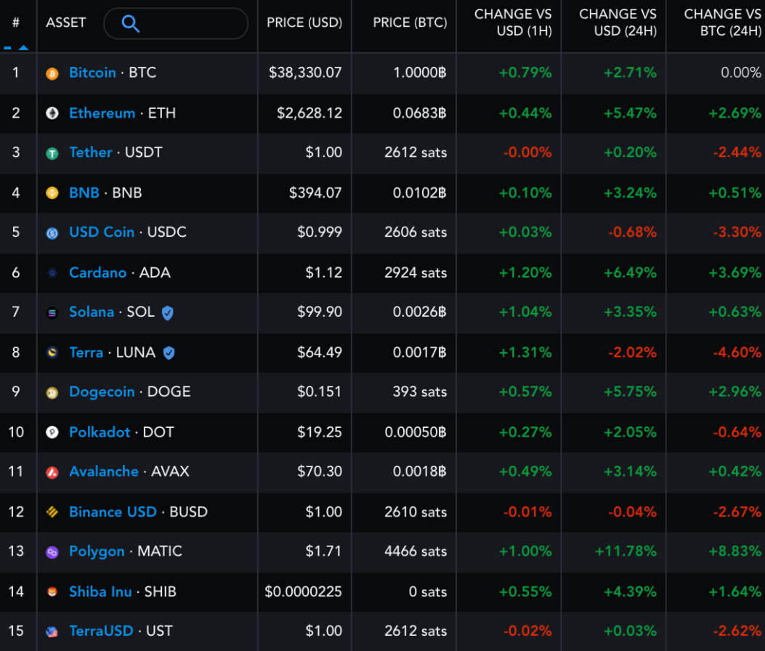Image resolution: width=765 pixels, height=651 pixels.
Task: Click USD Coin 24H change -0.68%
Action: 632,232
